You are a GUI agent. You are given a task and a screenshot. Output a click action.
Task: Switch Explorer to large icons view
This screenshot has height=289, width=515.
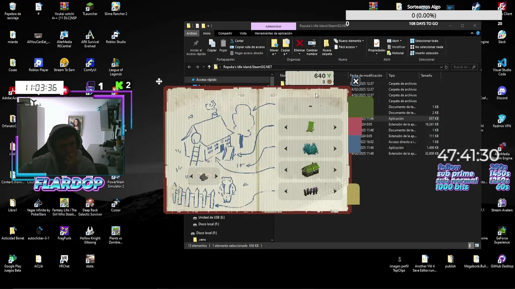click(477, 246)
